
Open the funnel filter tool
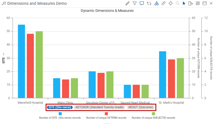click(135, 3)
